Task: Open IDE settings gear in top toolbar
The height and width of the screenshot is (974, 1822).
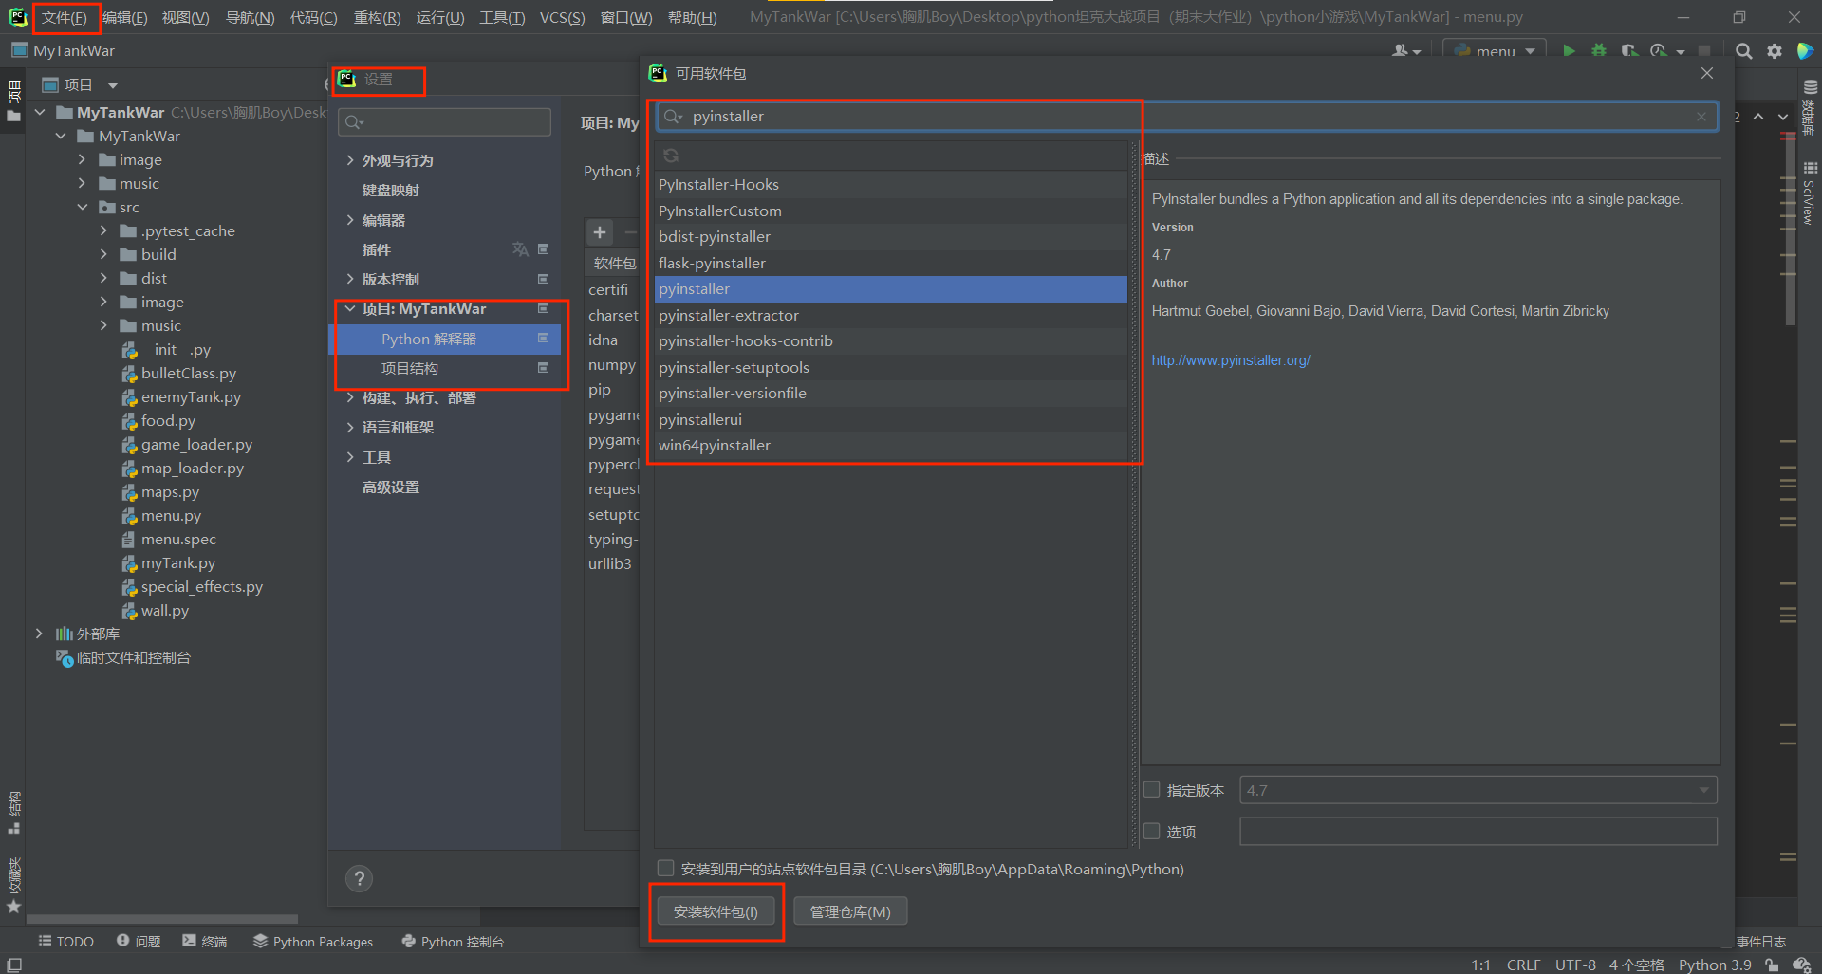Action: 1774,51
